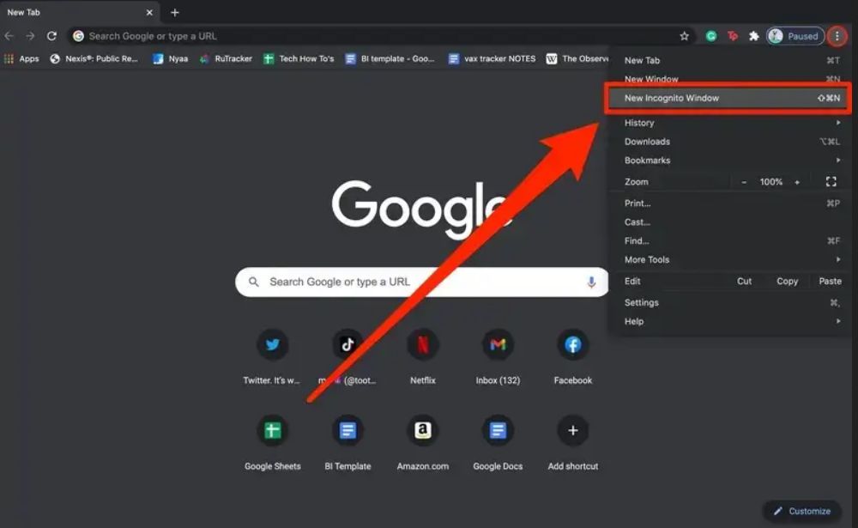Open Apps bookmark shortcut
This screenshot has height=528, width=858.
pos(21,58)
